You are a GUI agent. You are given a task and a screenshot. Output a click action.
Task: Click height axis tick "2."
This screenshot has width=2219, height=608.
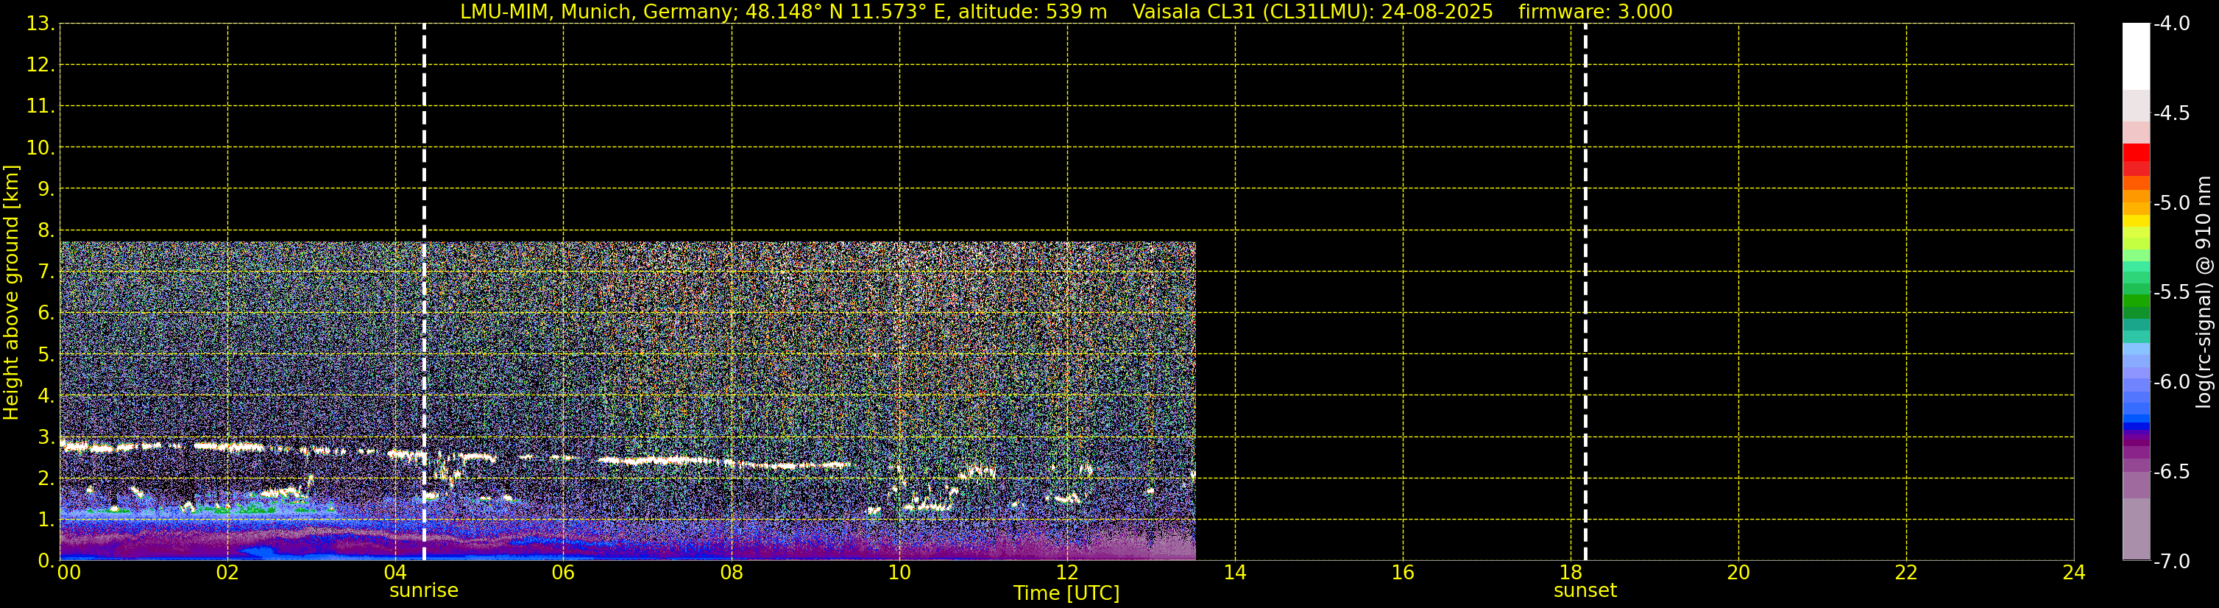point(46,478)
